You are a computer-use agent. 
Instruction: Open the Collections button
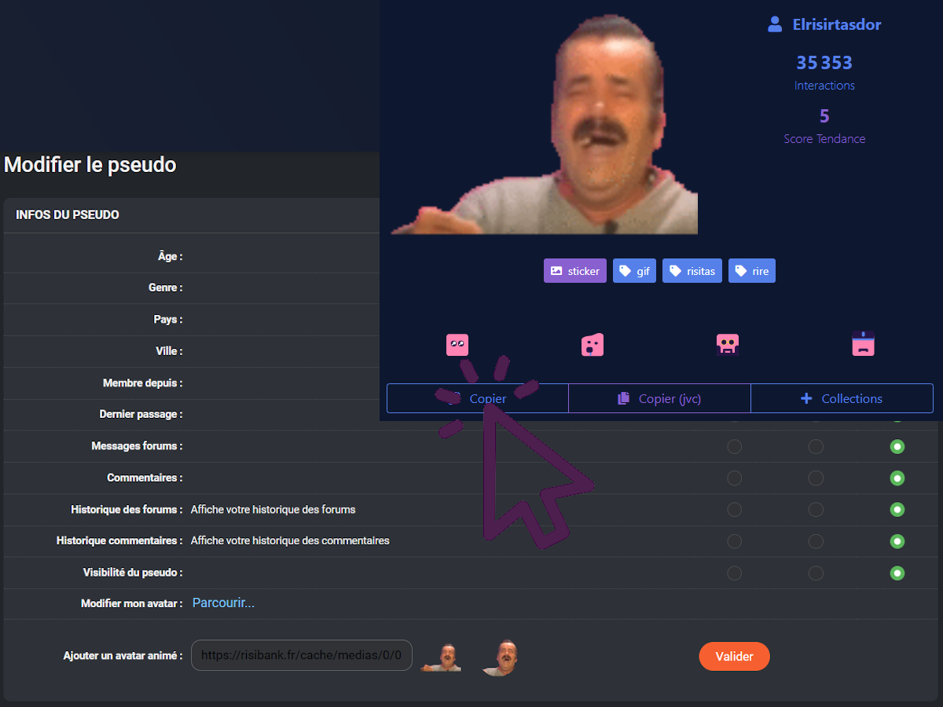(x=842, y=398)
